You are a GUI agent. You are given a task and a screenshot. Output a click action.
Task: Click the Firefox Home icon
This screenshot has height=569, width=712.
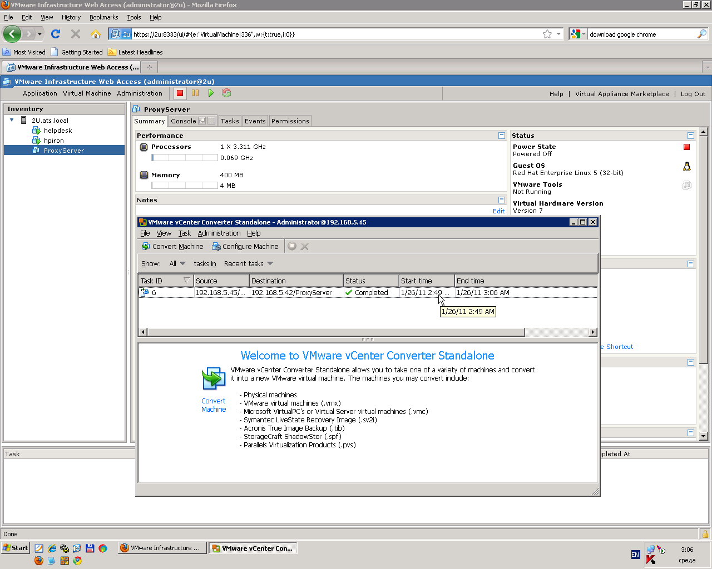coord(96,34)
